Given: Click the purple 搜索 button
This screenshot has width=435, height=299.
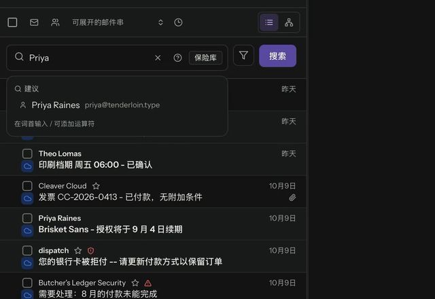Looking at the screenshot, I should 278,56.
